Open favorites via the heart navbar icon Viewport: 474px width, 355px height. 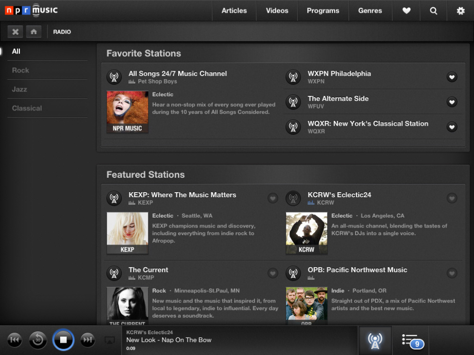click(406, 10)
